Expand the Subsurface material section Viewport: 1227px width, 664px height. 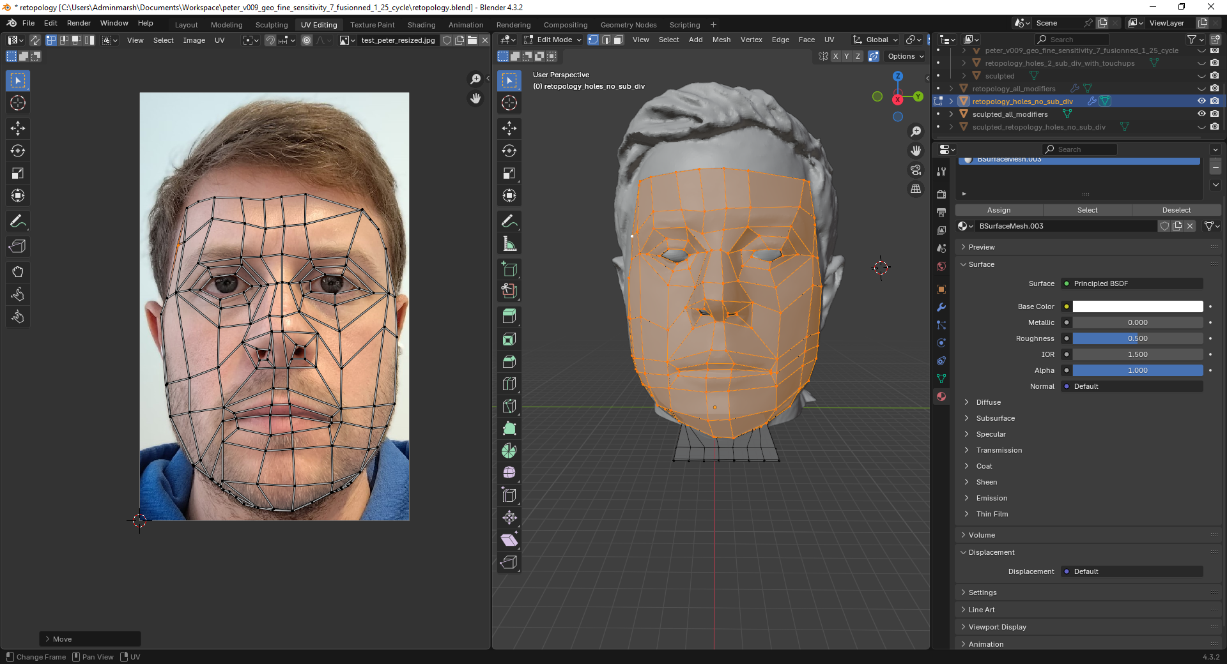[995, 418]
